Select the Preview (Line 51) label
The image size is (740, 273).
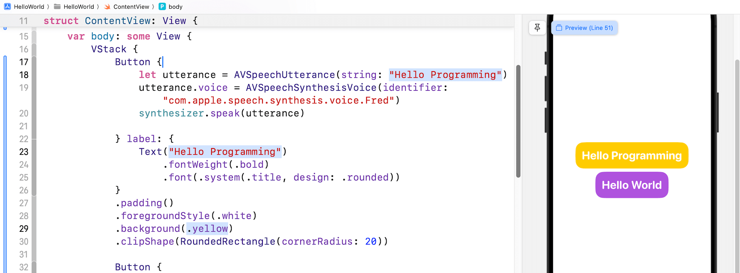tap(589, 28)
